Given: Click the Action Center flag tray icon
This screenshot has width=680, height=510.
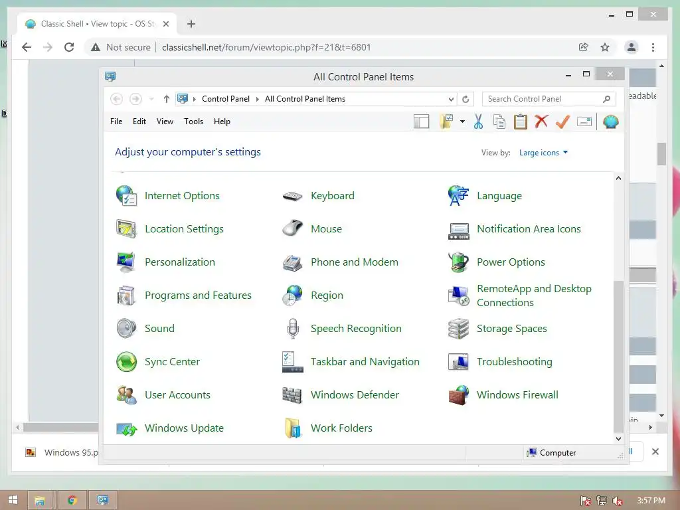Looking at the screenshot, I should [x=586, y=501].
